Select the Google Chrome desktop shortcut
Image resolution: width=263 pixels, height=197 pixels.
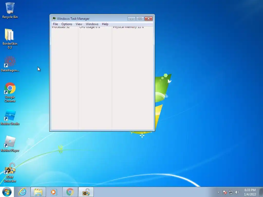coord(10,92)
